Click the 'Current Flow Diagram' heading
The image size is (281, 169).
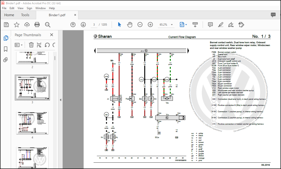click(x=182, y=37)
